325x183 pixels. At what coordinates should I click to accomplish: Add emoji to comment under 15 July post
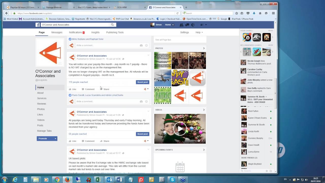click(x=147, y=101)
